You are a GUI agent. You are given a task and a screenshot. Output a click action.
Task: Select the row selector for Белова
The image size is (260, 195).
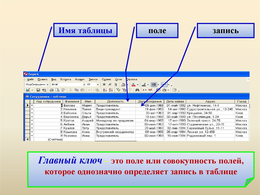27,105
